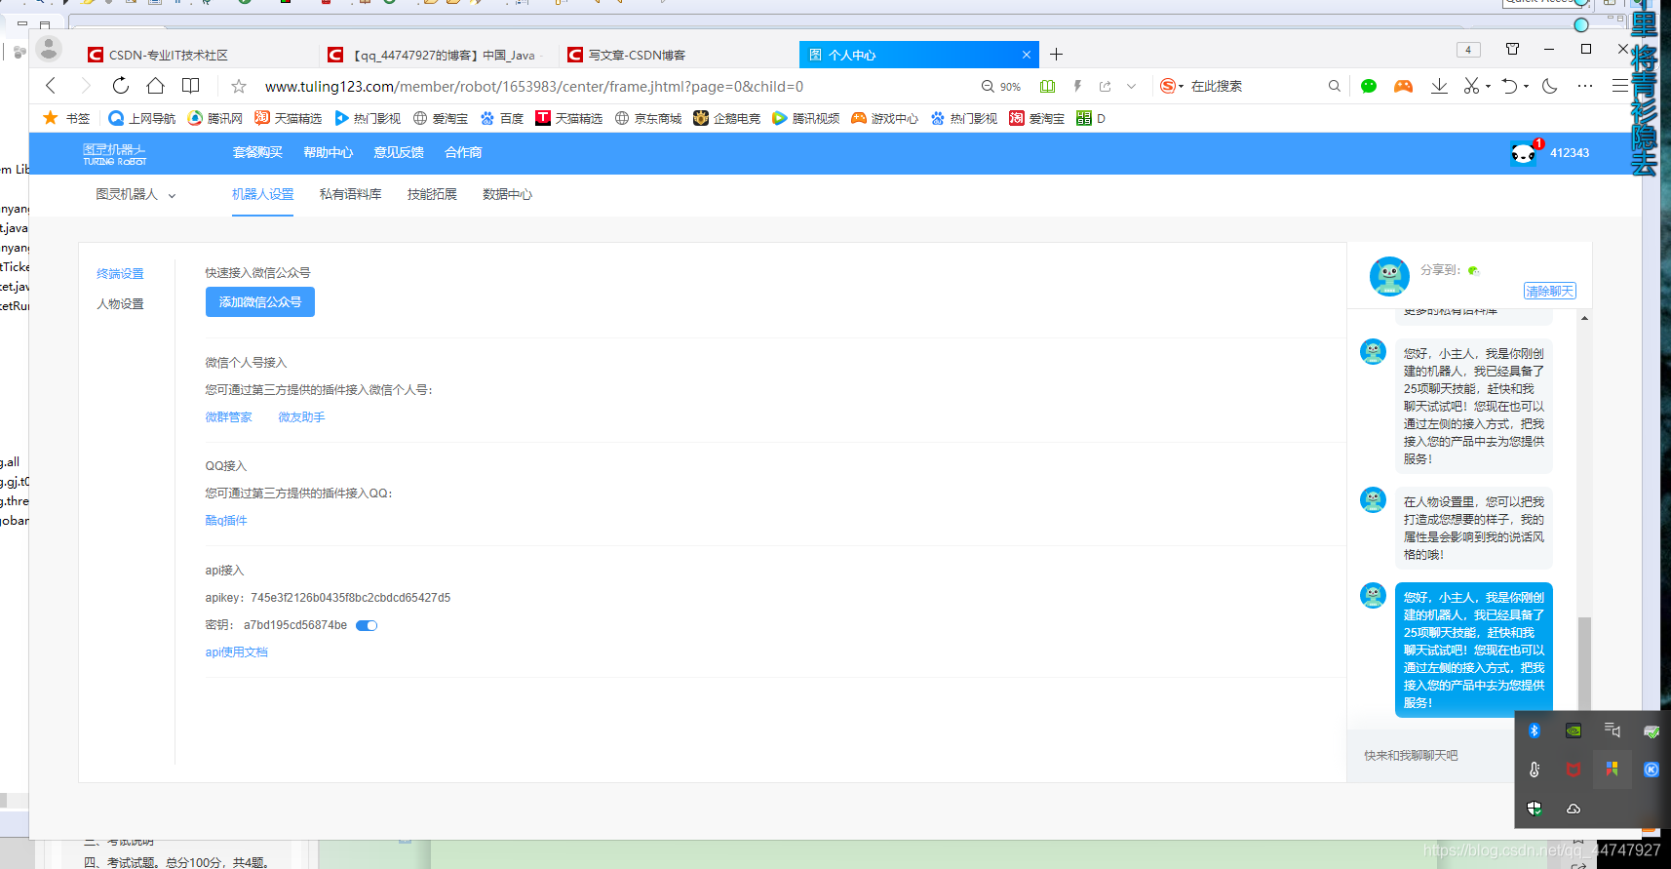Open the three-dots more tools menu
This screenshot has height=869, width=1671.
click(x=1585, y=86)
